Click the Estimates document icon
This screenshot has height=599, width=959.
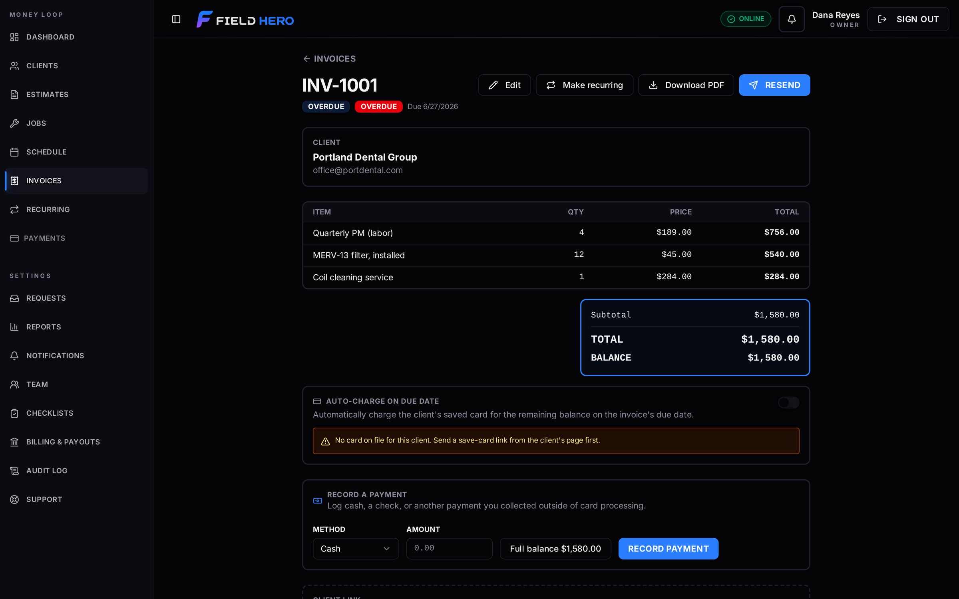point(14,95)
